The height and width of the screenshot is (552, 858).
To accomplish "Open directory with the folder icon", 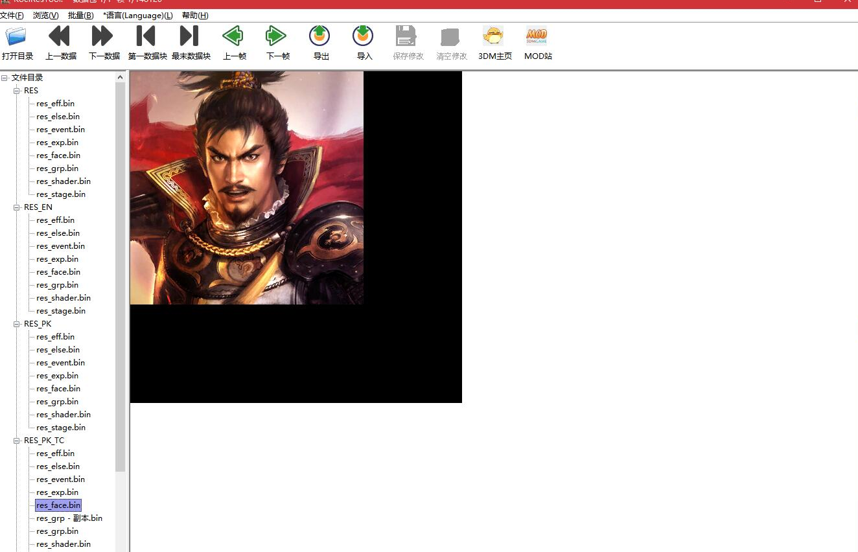I will tap(17, 43).
